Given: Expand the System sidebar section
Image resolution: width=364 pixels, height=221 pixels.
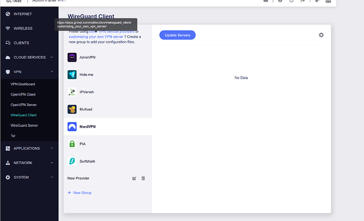Looking at the screenshot, I should click(x=30, y=177).
